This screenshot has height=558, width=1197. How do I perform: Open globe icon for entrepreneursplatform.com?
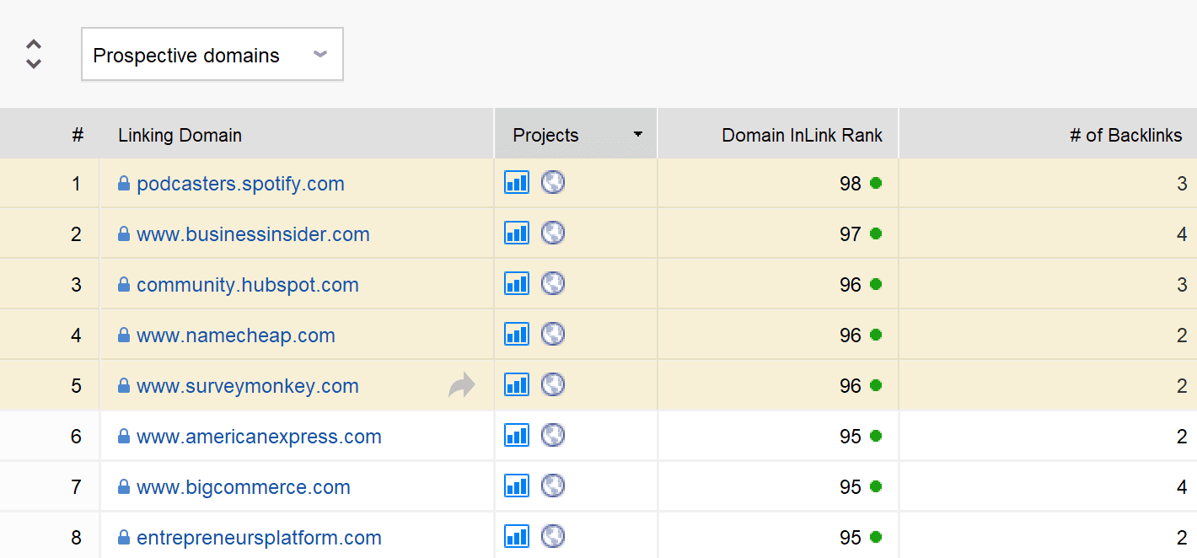[x=553, y=536]
